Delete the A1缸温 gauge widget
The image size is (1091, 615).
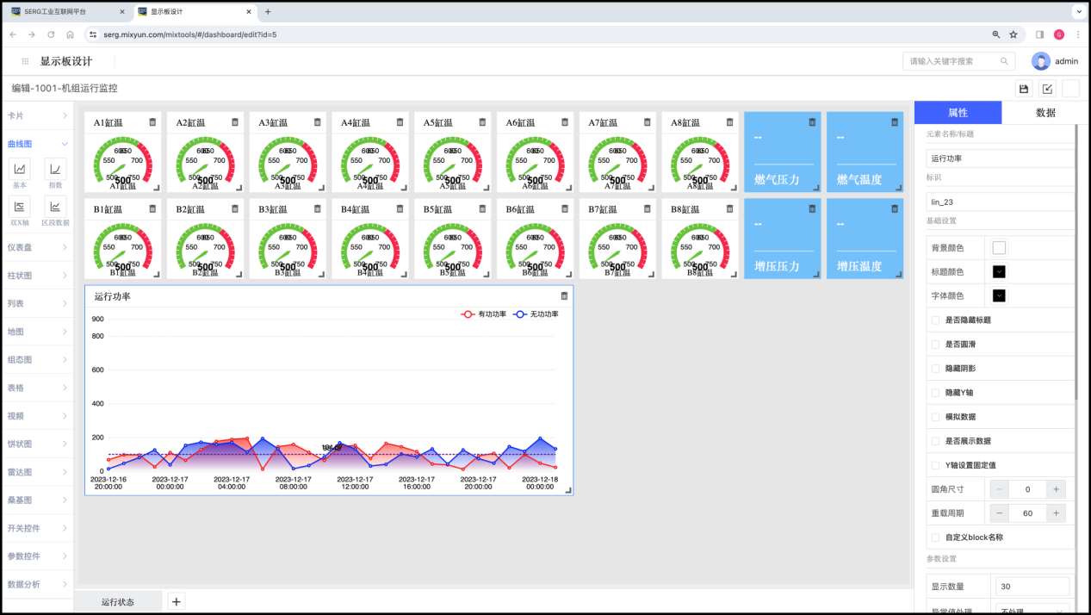click(x=152, y=122)
